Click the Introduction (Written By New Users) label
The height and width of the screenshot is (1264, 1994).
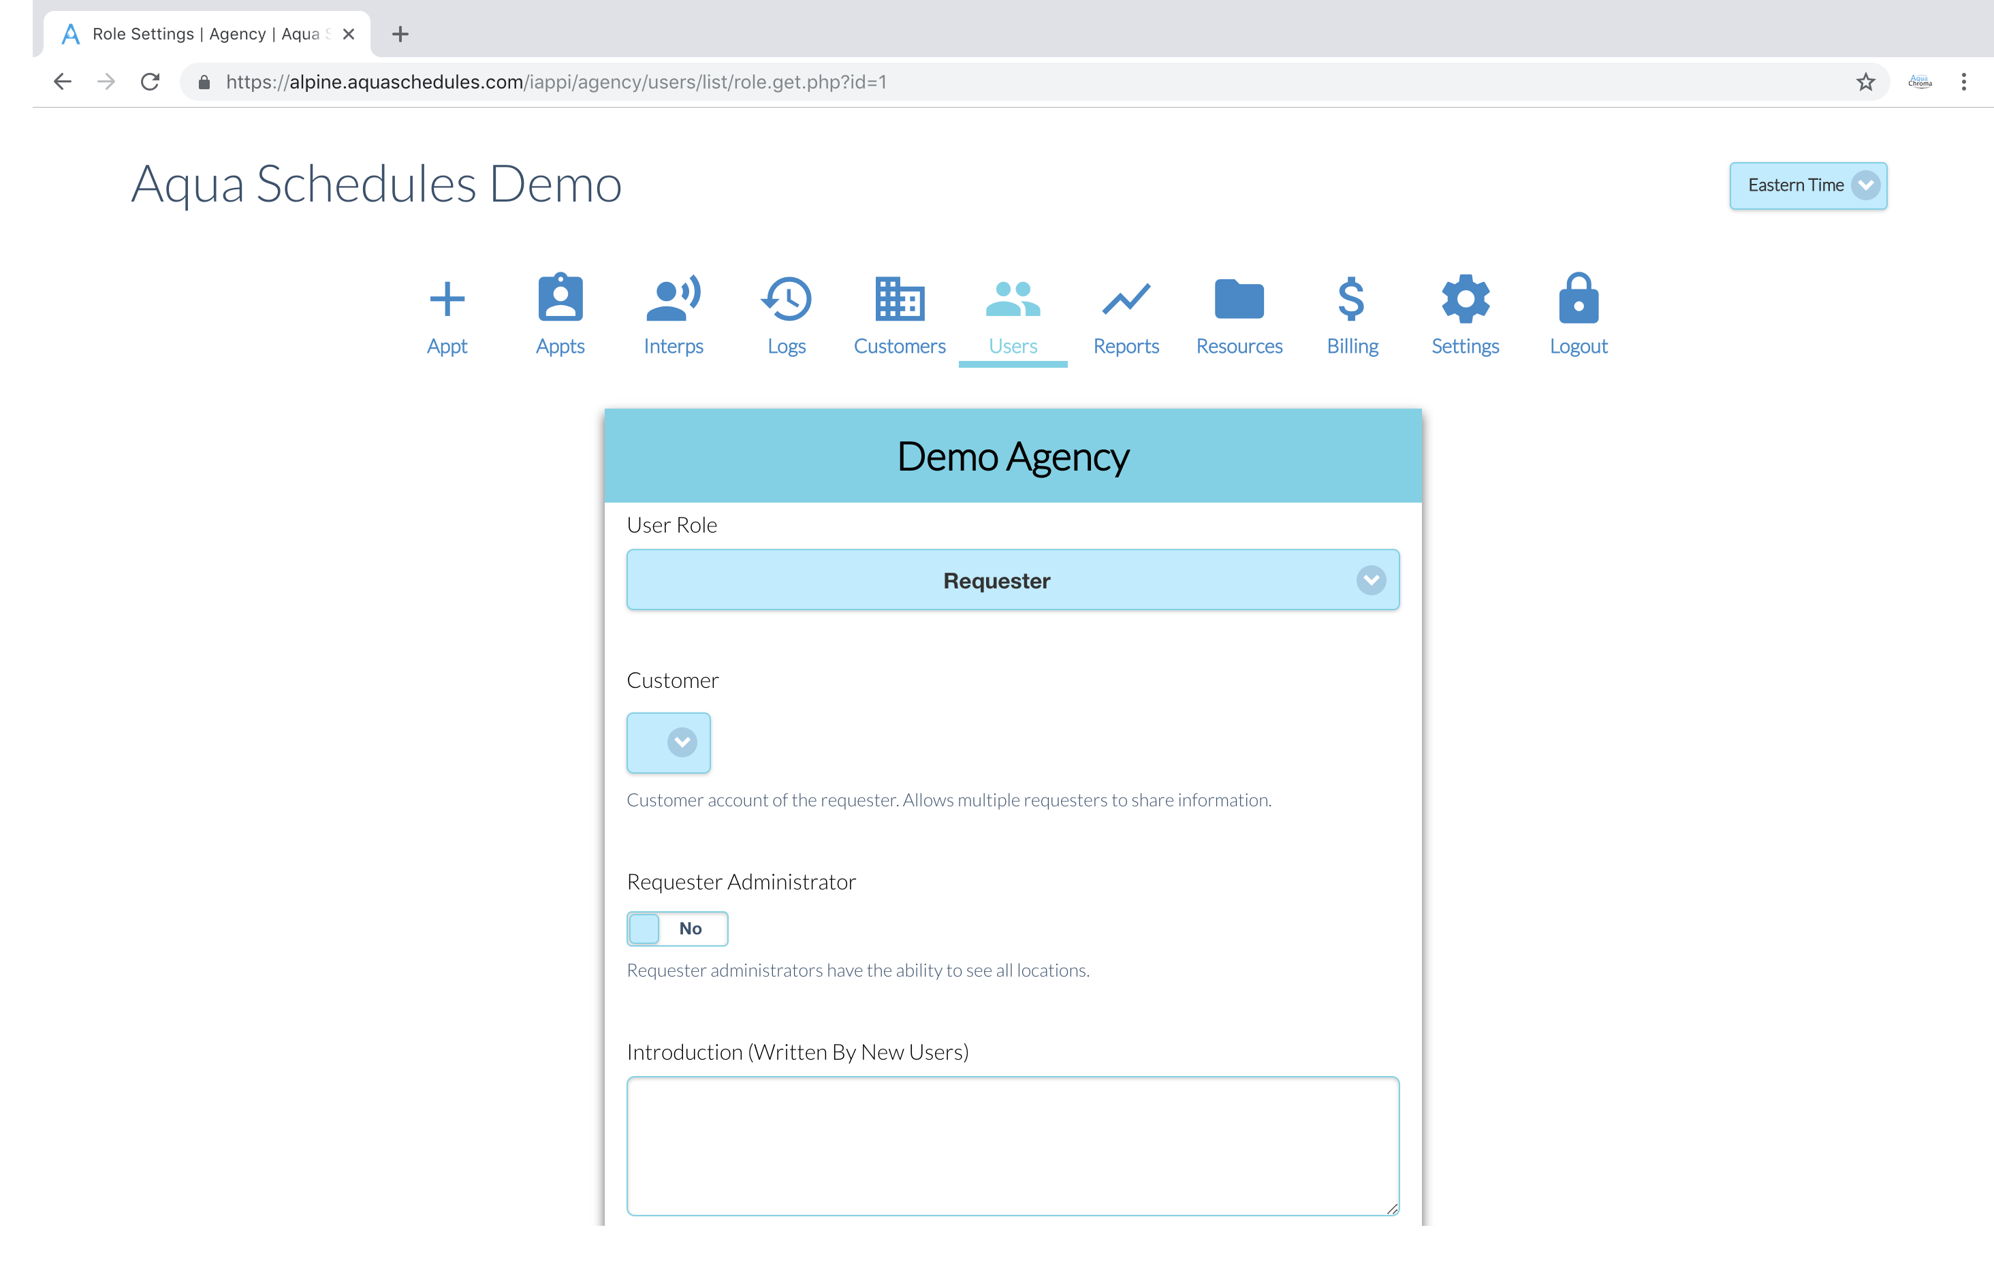pos(797,1052)
